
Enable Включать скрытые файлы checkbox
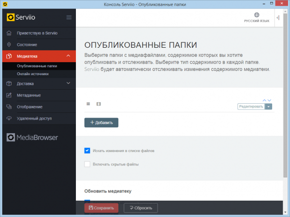tap(87, 164)
